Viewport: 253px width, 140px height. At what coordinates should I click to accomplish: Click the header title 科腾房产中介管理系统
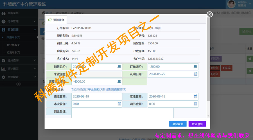24,4
